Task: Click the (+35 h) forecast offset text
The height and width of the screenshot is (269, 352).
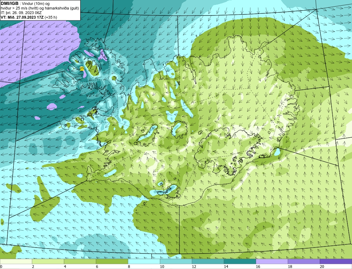Action: [51, 17]
